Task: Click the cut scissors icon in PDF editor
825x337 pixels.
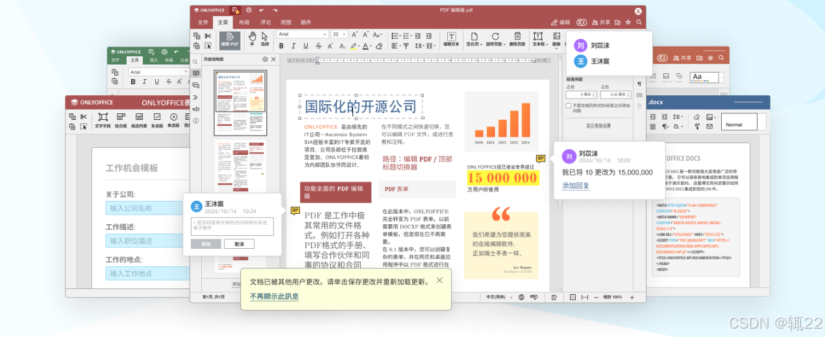Action: coord(208,36)
